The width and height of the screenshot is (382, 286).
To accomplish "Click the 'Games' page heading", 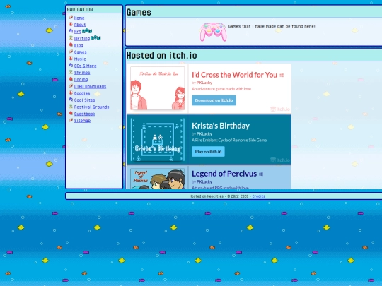I will tap(139, 13).
